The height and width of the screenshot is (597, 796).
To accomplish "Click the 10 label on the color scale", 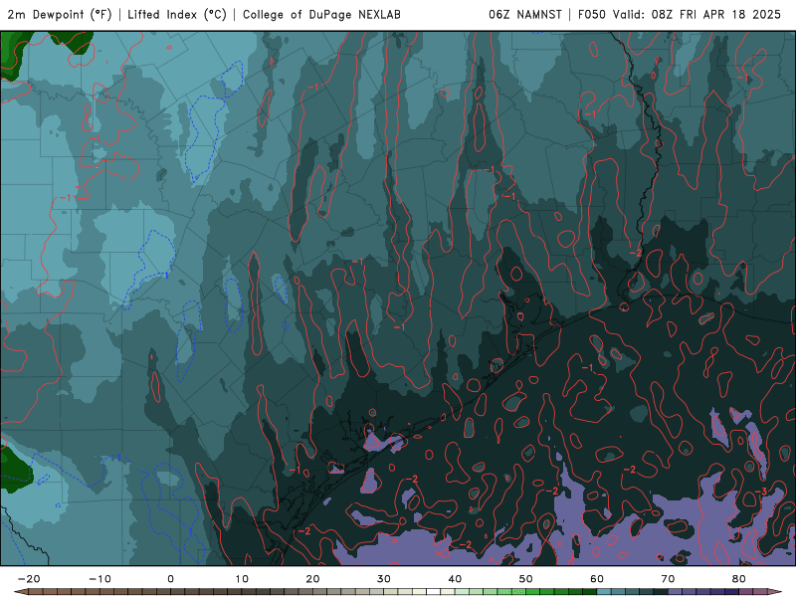I will point(242,579).
